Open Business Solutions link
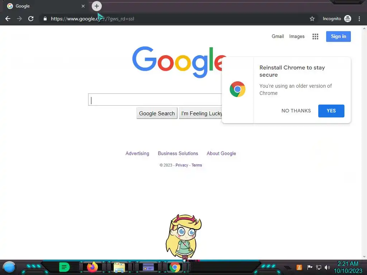This screenshot has width=367, height=275. (178, 153)
